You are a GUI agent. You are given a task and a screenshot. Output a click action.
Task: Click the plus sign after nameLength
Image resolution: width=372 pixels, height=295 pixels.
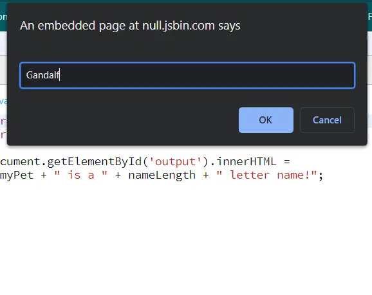[206, 175]
